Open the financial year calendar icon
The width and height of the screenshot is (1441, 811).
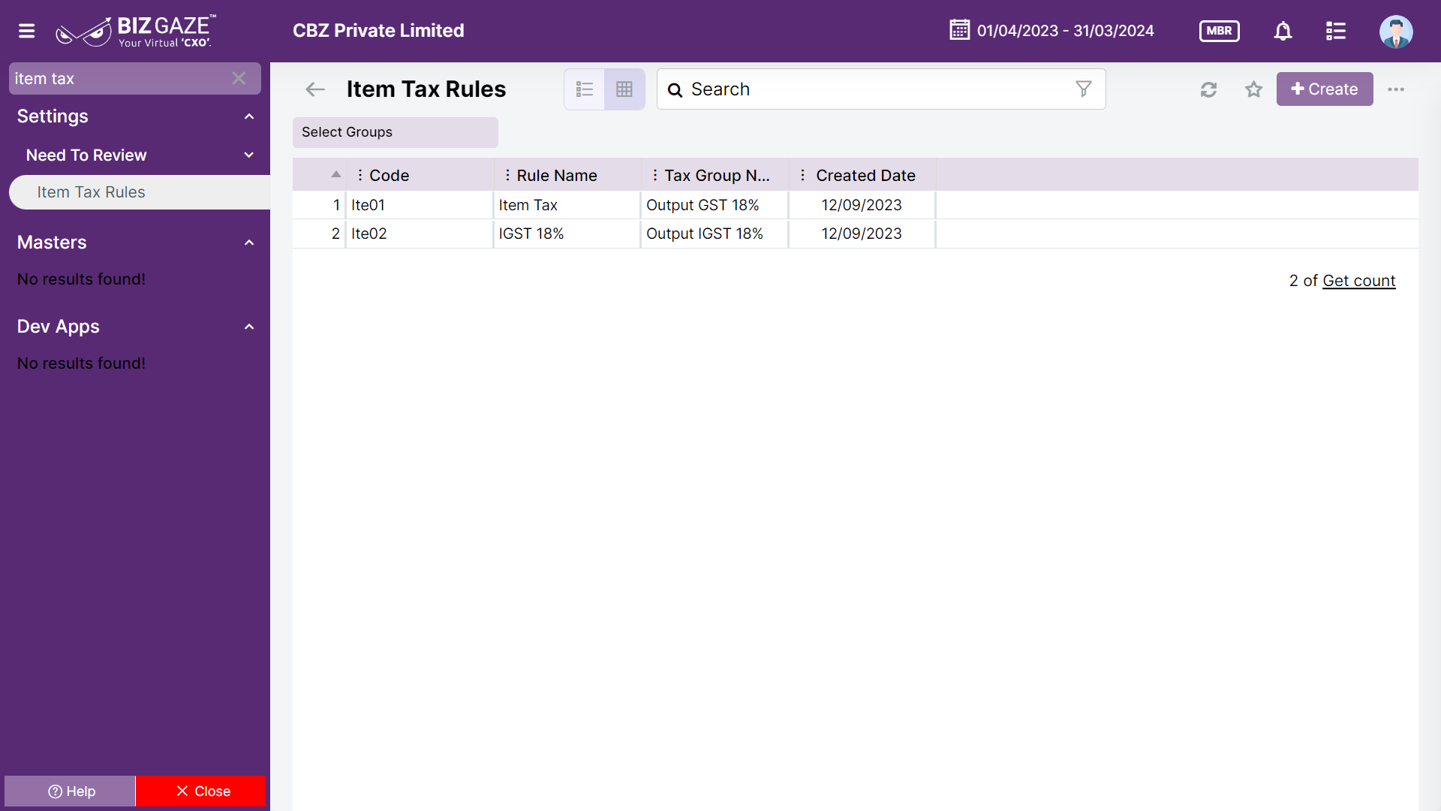tap(959, 30)
